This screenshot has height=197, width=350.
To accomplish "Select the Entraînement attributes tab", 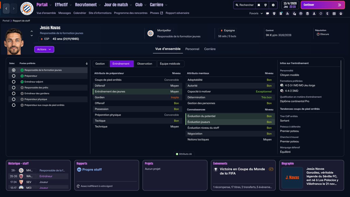I will tap(122, 64).
